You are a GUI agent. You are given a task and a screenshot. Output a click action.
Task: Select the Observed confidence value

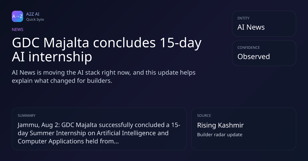pos(254,56)
